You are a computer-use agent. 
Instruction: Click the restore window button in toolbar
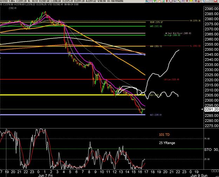(211, 1)
